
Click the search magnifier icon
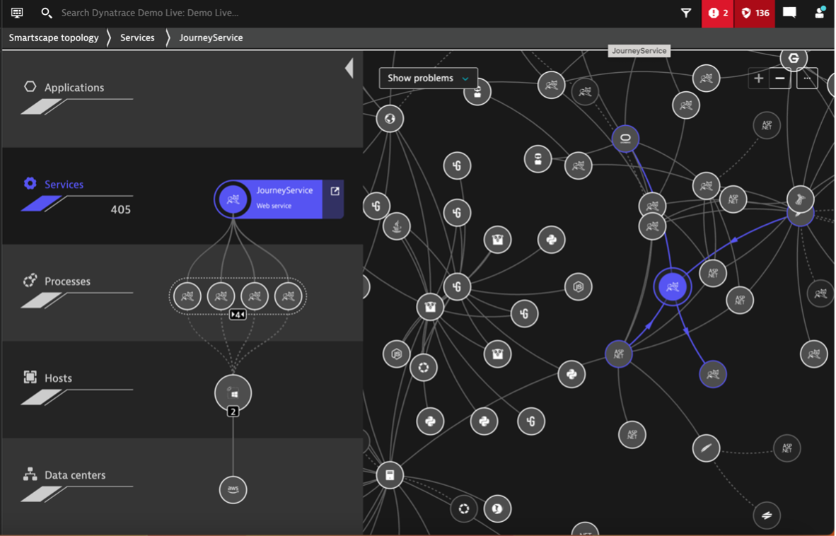point(47,13)
